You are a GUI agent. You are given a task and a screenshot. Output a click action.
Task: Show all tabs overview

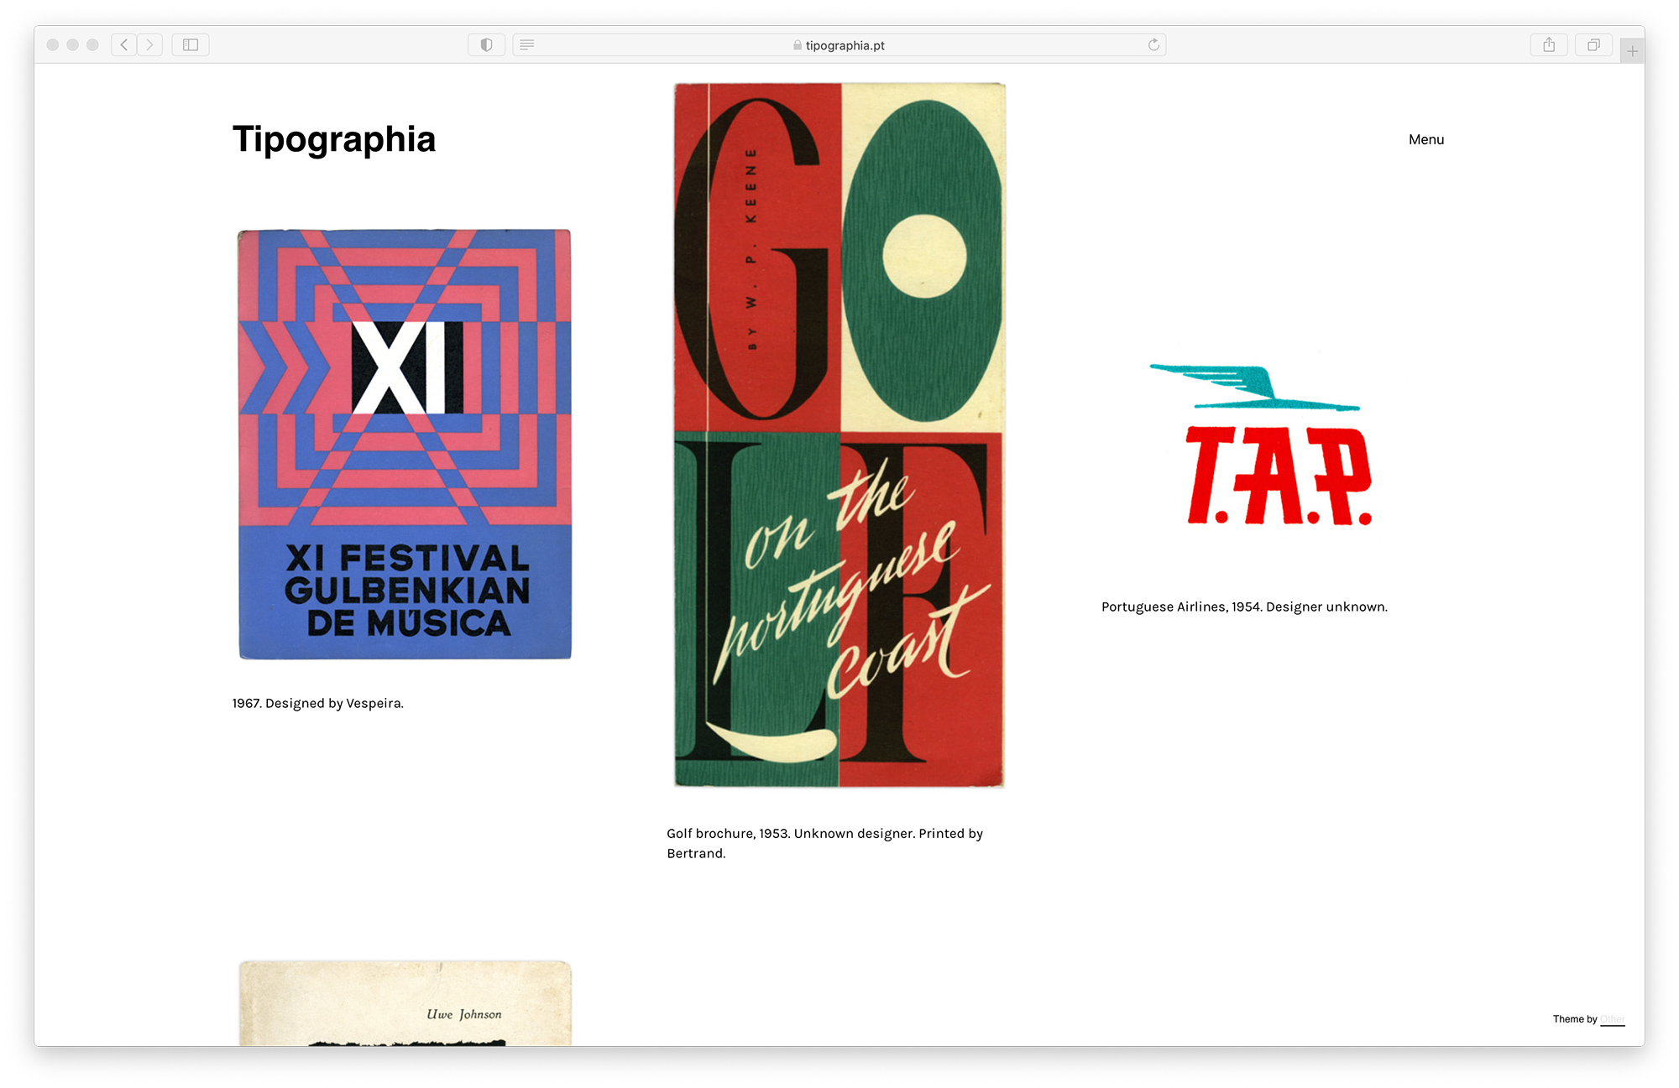pyautogui.click(x=1593, y=44)
